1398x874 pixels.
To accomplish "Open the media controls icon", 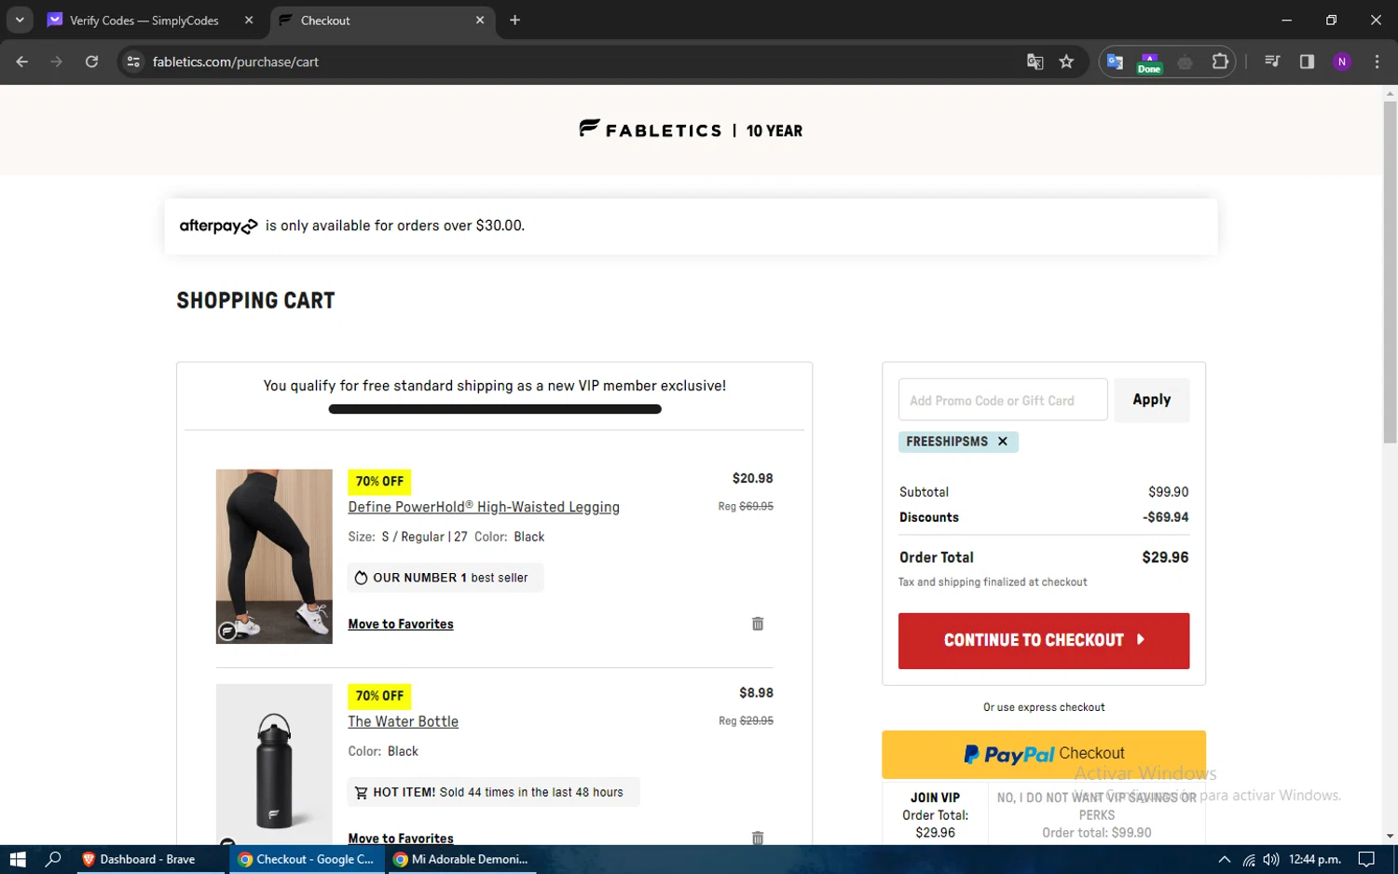I will tap(1272, 61).
